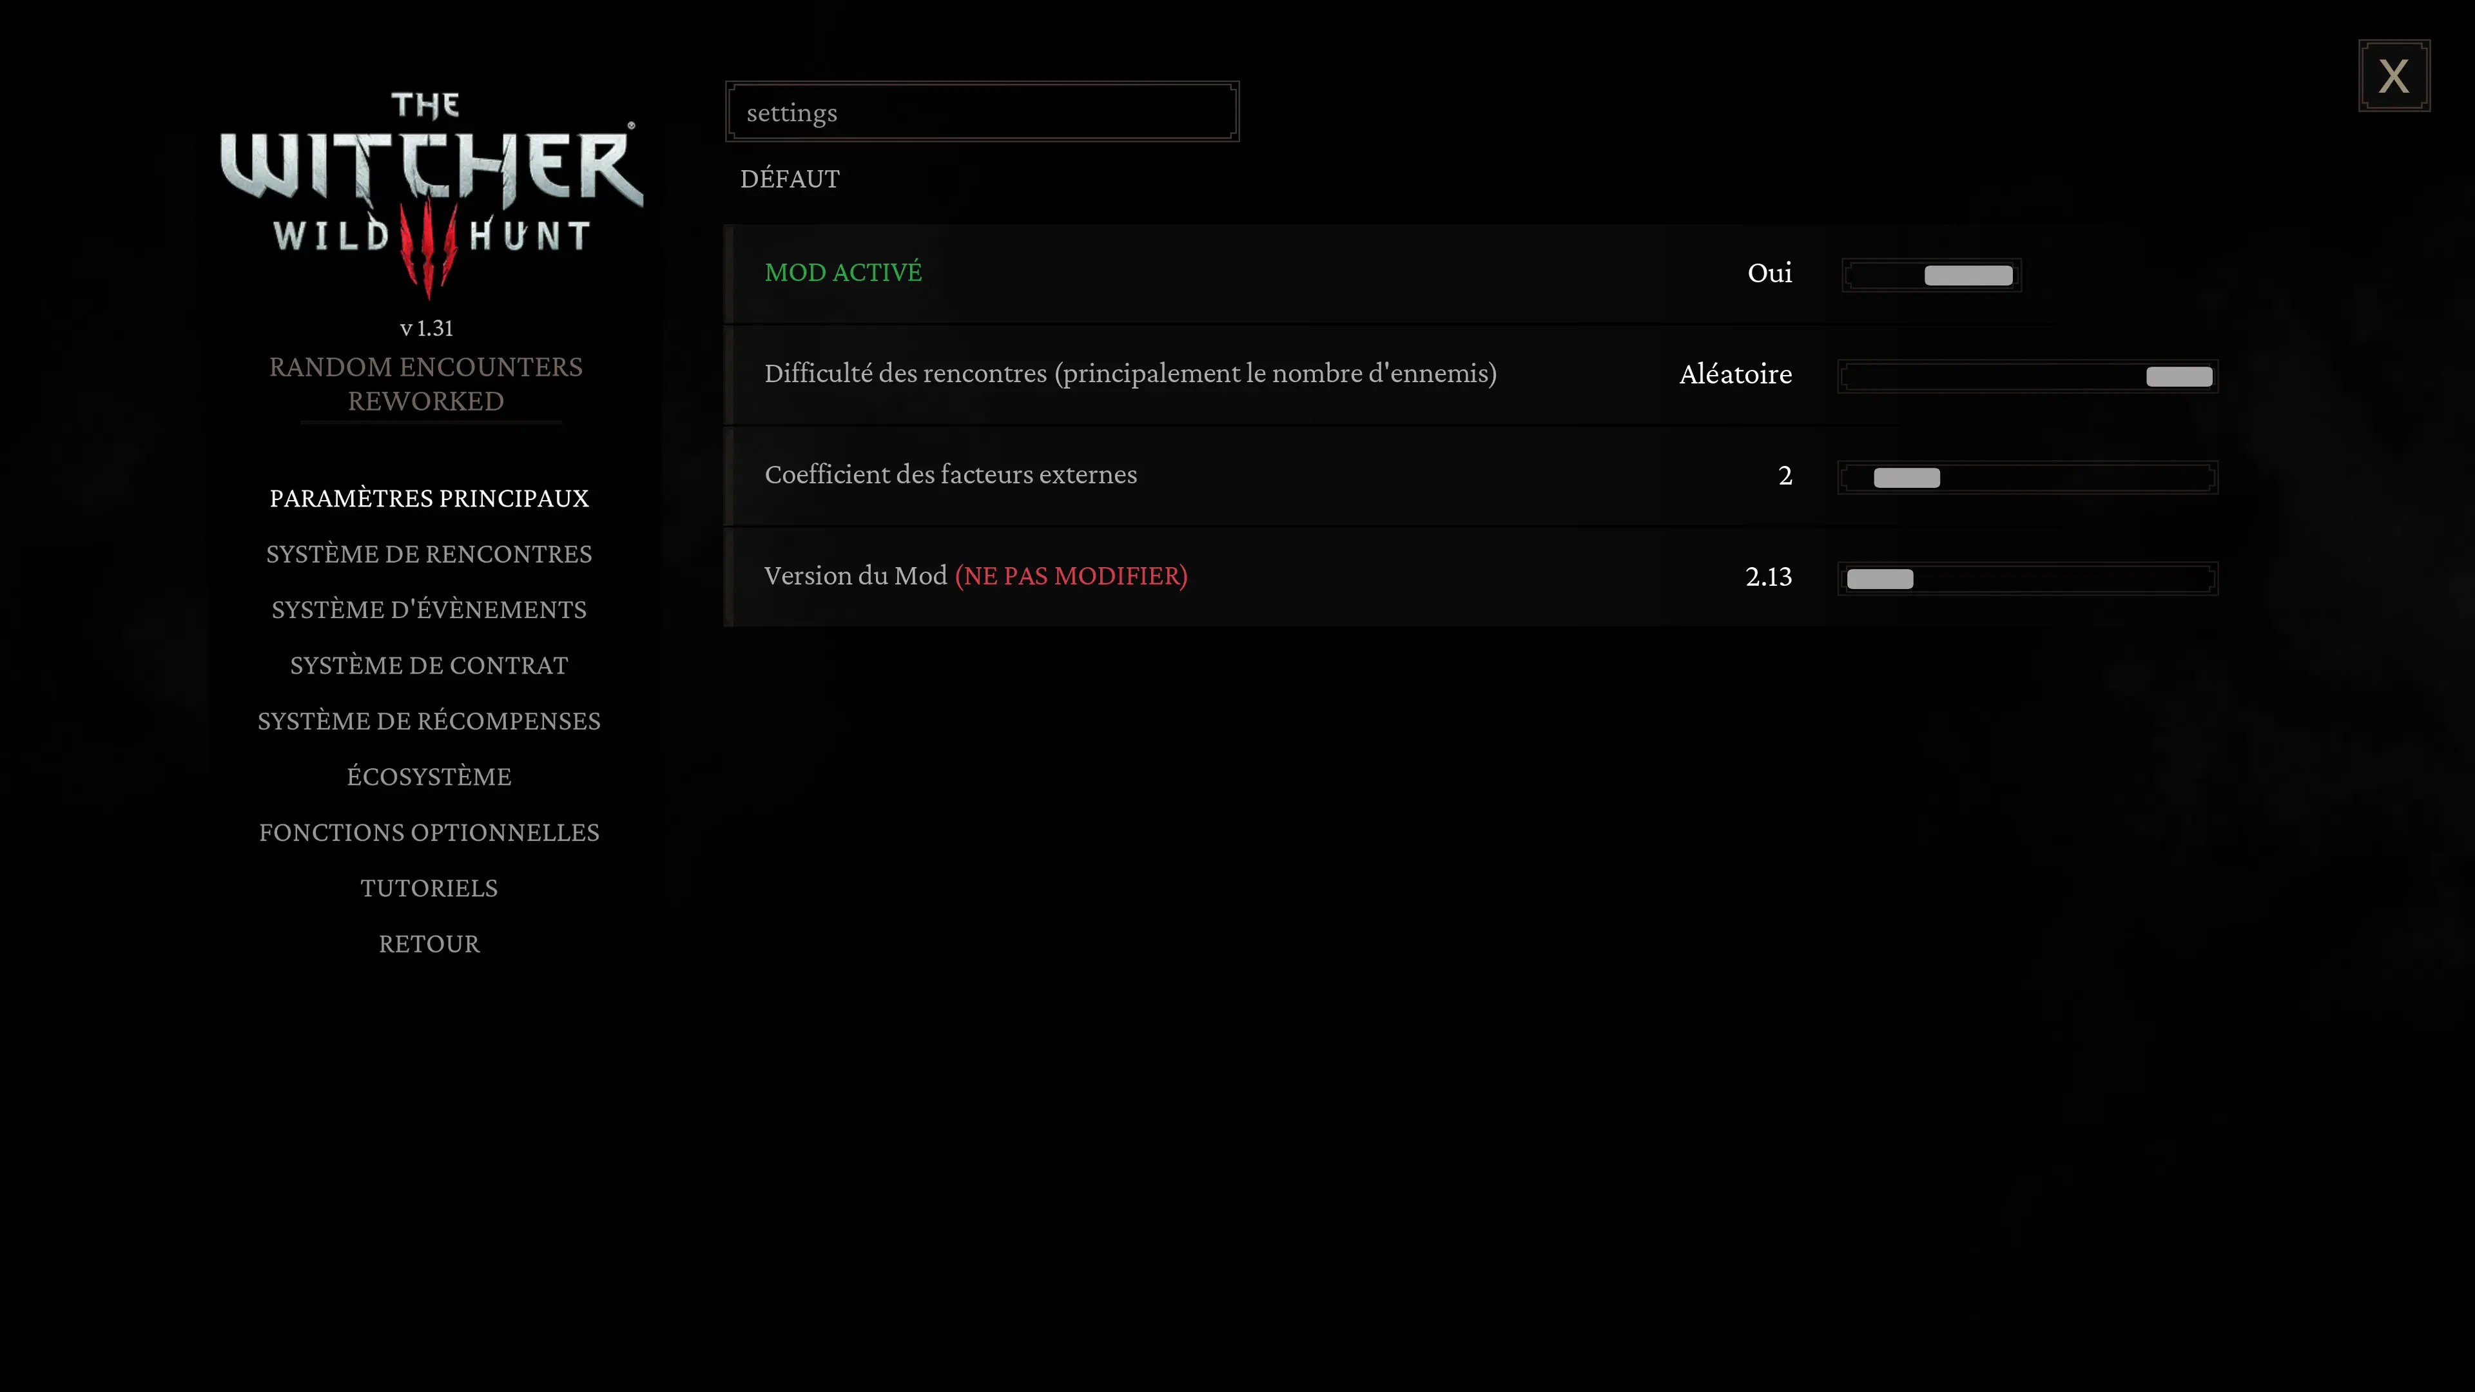Open SYSTÈME D'ÉVÈNEMENTS menu
Image resolution: width=2475 pixels, height=1392 pixels.
[429, 610]
